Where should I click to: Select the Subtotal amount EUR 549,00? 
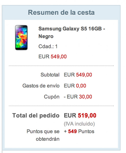point(78,75)
